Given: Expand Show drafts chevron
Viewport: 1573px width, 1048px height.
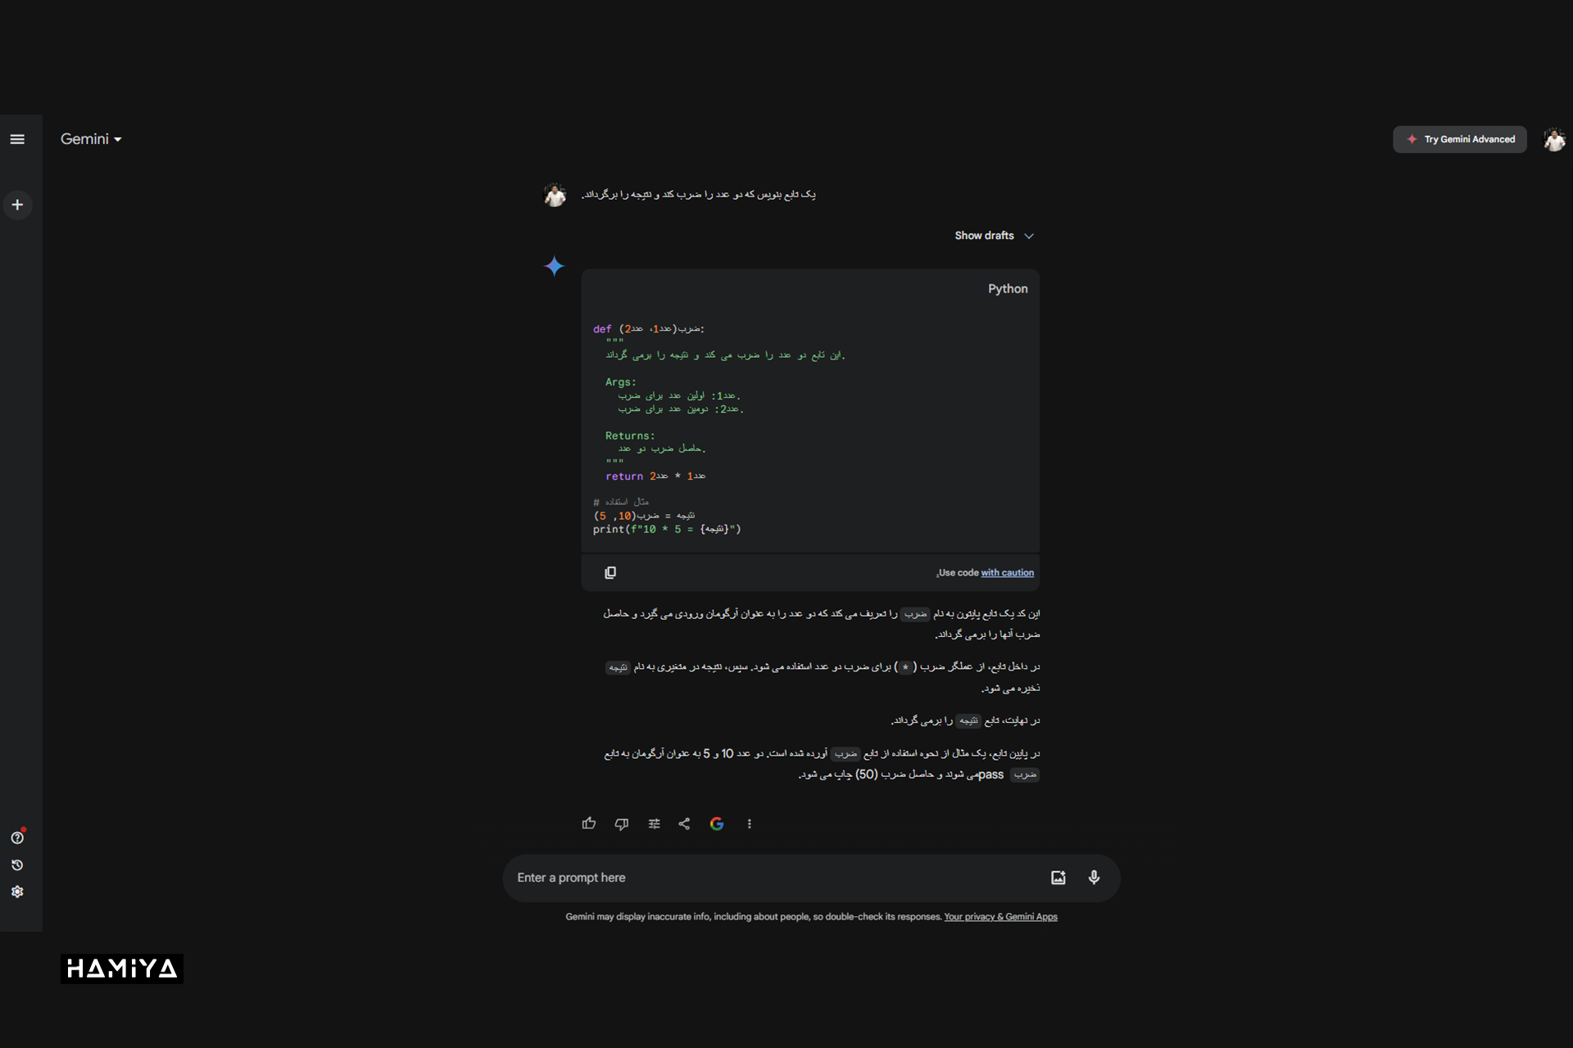Looking at the screenshot, I should [x=1029, y=236].
